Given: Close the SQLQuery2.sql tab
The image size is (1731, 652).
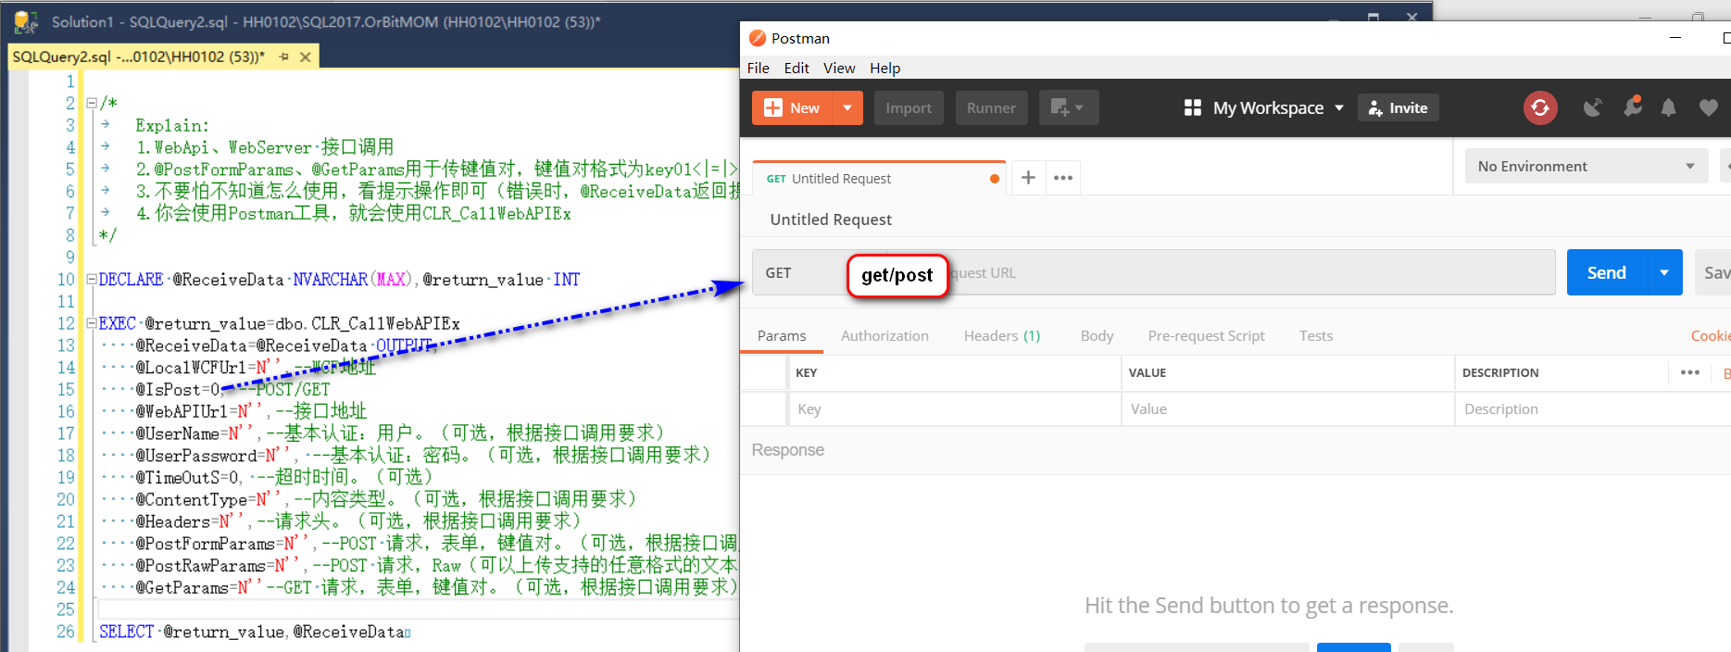Looking at the screenshot, I should (x=305, y=56).
